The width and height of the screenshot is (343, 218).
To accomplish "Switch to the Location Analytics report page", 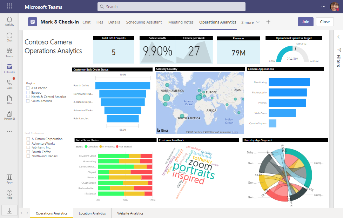I will click(x=92, y=213).
